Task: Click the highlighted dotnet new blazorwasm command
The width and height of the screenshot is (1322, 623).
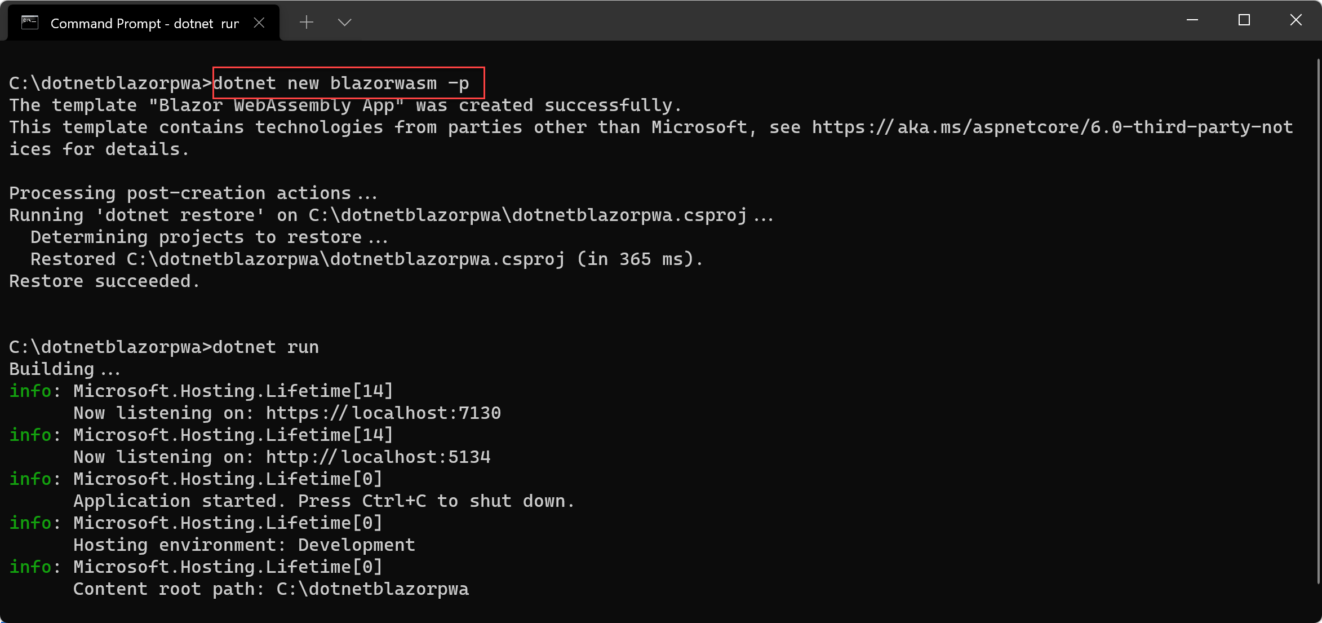Action: point(341,83)
